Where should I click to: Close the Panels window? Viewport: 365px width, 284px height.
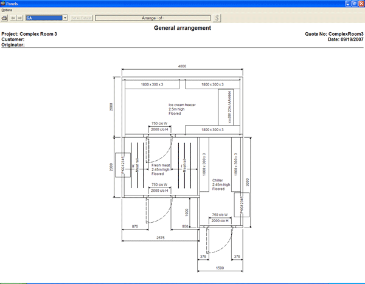click(x=361, y=4)
